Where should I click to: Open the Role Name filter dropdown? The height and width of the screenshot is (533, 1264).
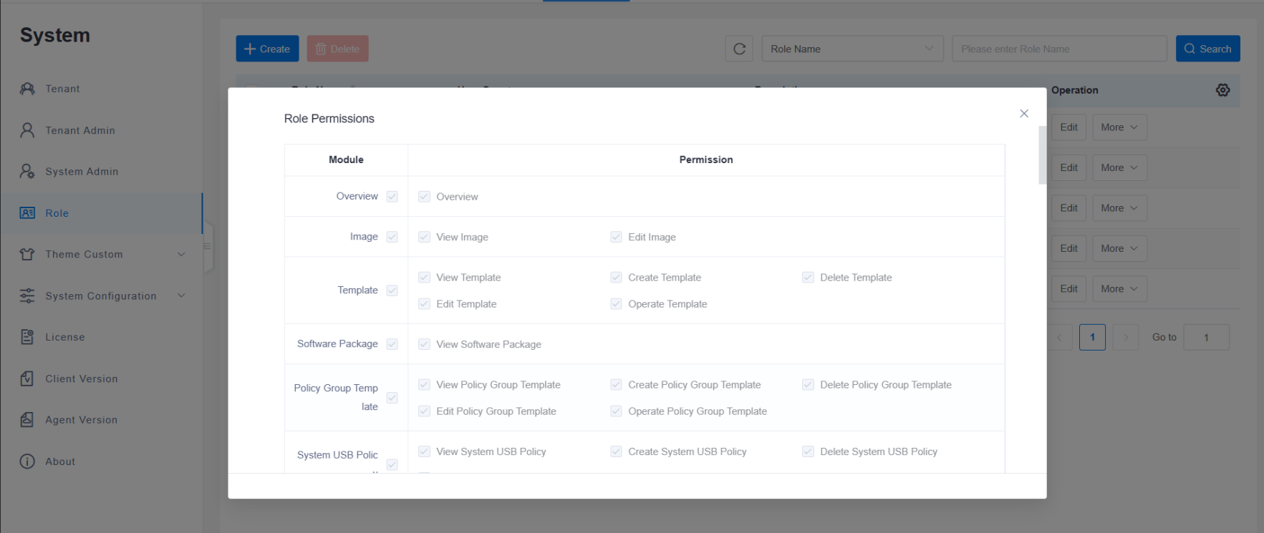(x=852, y=49)
